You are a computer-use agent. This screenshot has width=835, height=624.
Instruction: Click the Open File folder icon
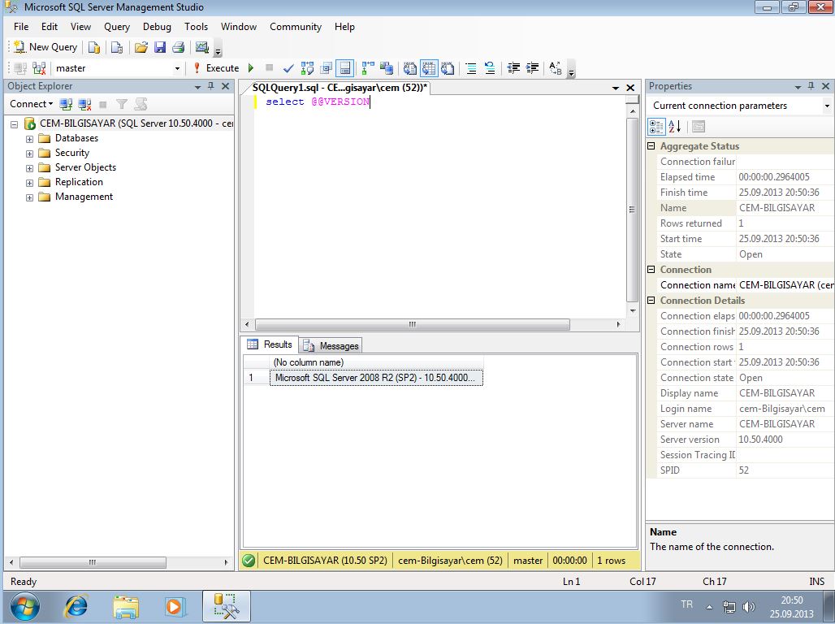(141, 47)
